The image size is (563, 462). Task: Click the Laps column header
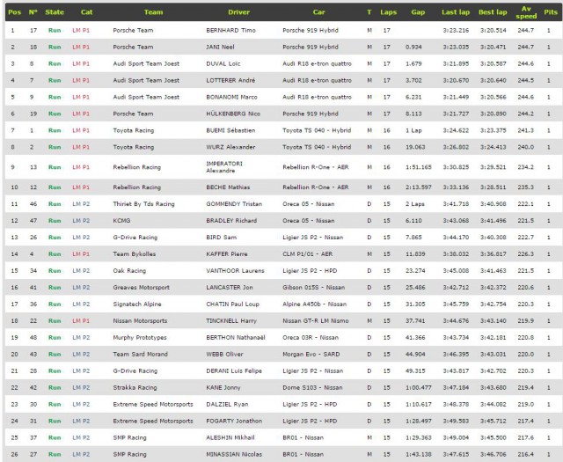coord(389,11)
